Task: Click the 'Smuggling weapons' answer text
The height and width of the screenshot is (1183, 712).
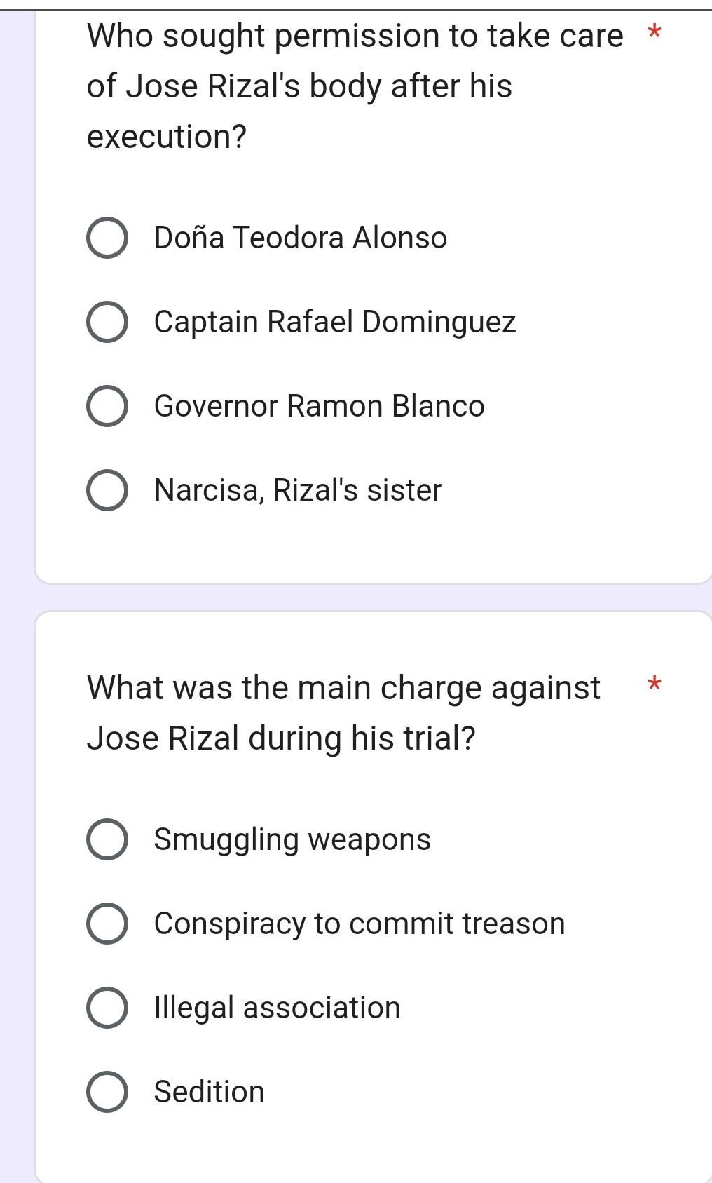Action: (292, 840)
